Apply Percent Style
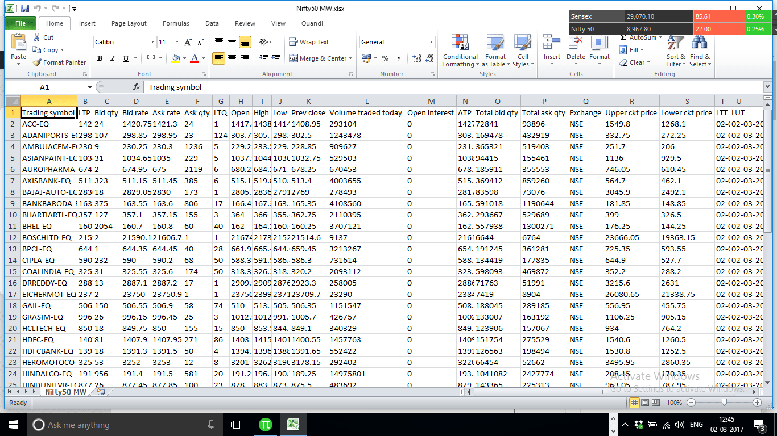This screenshot has width=777, height=436. click(x=385, y=58)
